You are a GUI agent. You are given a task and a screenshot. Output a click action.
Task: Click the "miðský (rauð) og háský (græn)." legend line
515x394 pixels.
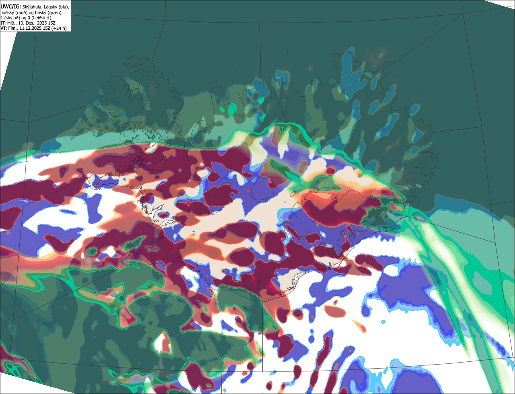pyautogui.click(x=32, y=12)
